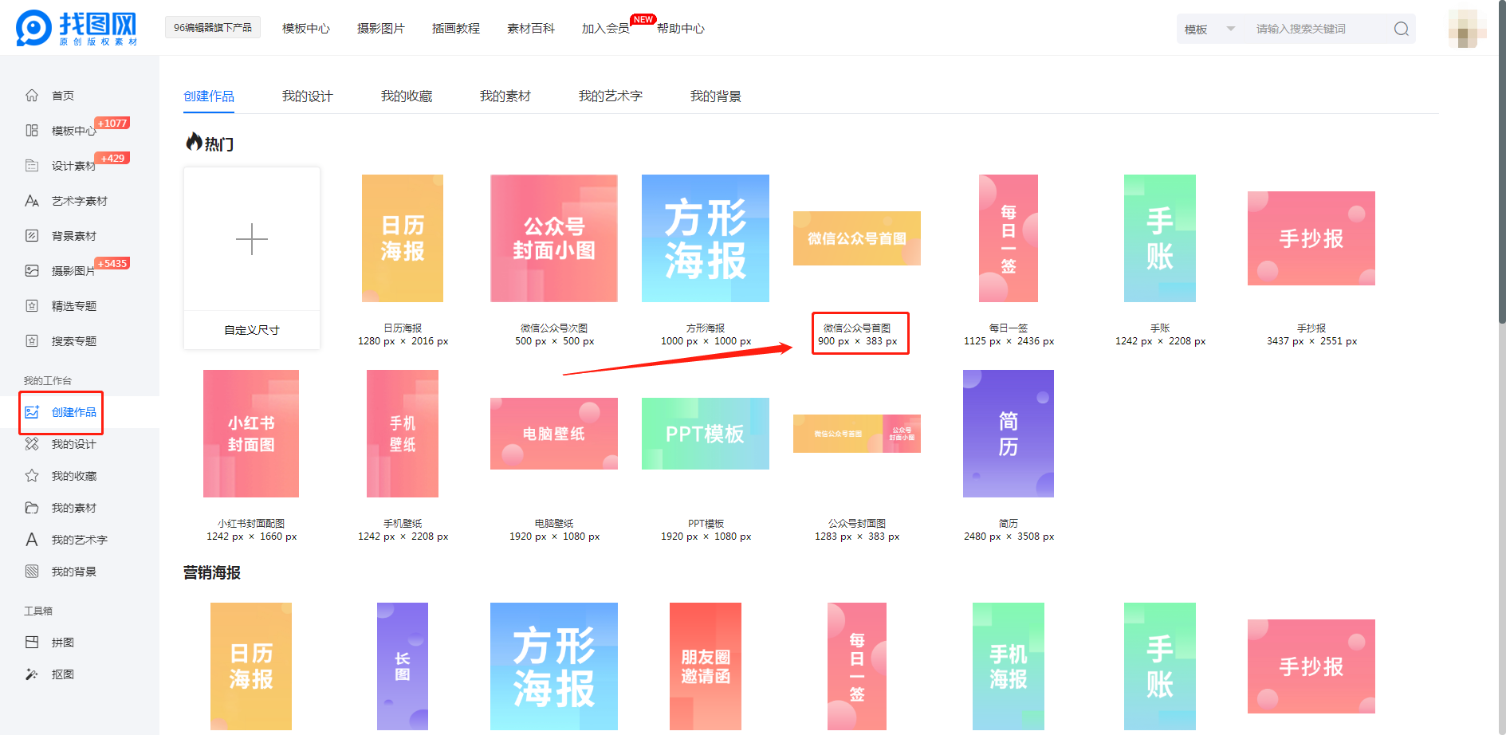
Task: Click the 模板中心 sidebar icon
Action: coord(32,131)
